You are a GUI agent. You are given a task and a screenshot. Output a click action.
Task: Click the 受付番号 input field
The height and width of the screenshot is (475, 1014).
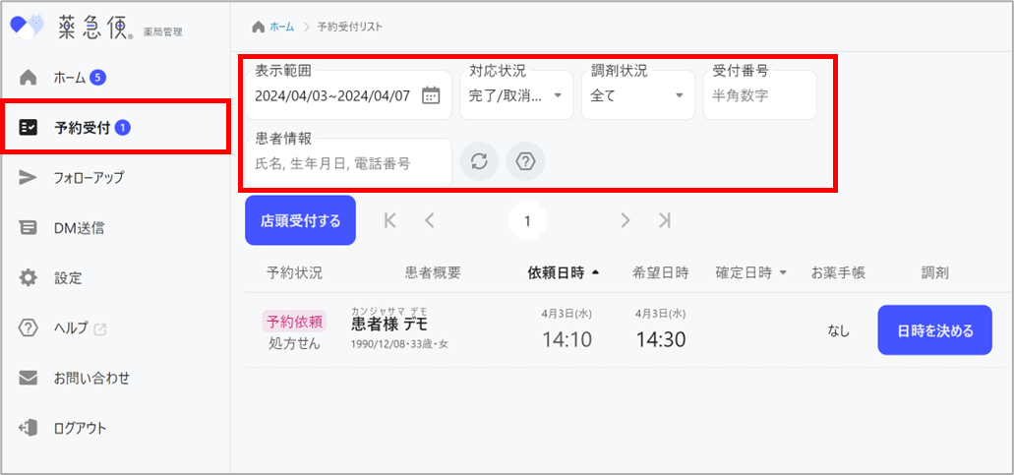[x=759, y=95]
